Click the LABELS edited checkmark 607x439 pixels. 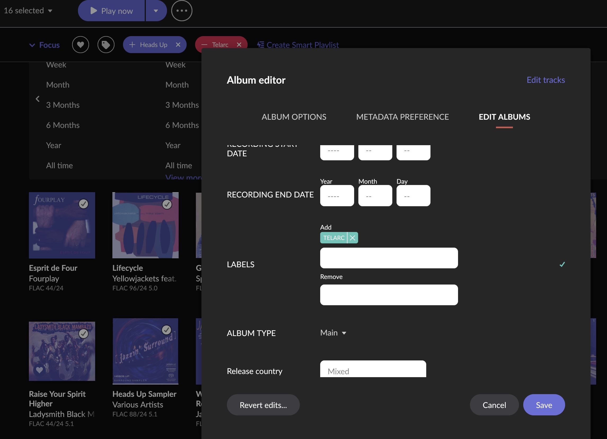click(562, 265)
